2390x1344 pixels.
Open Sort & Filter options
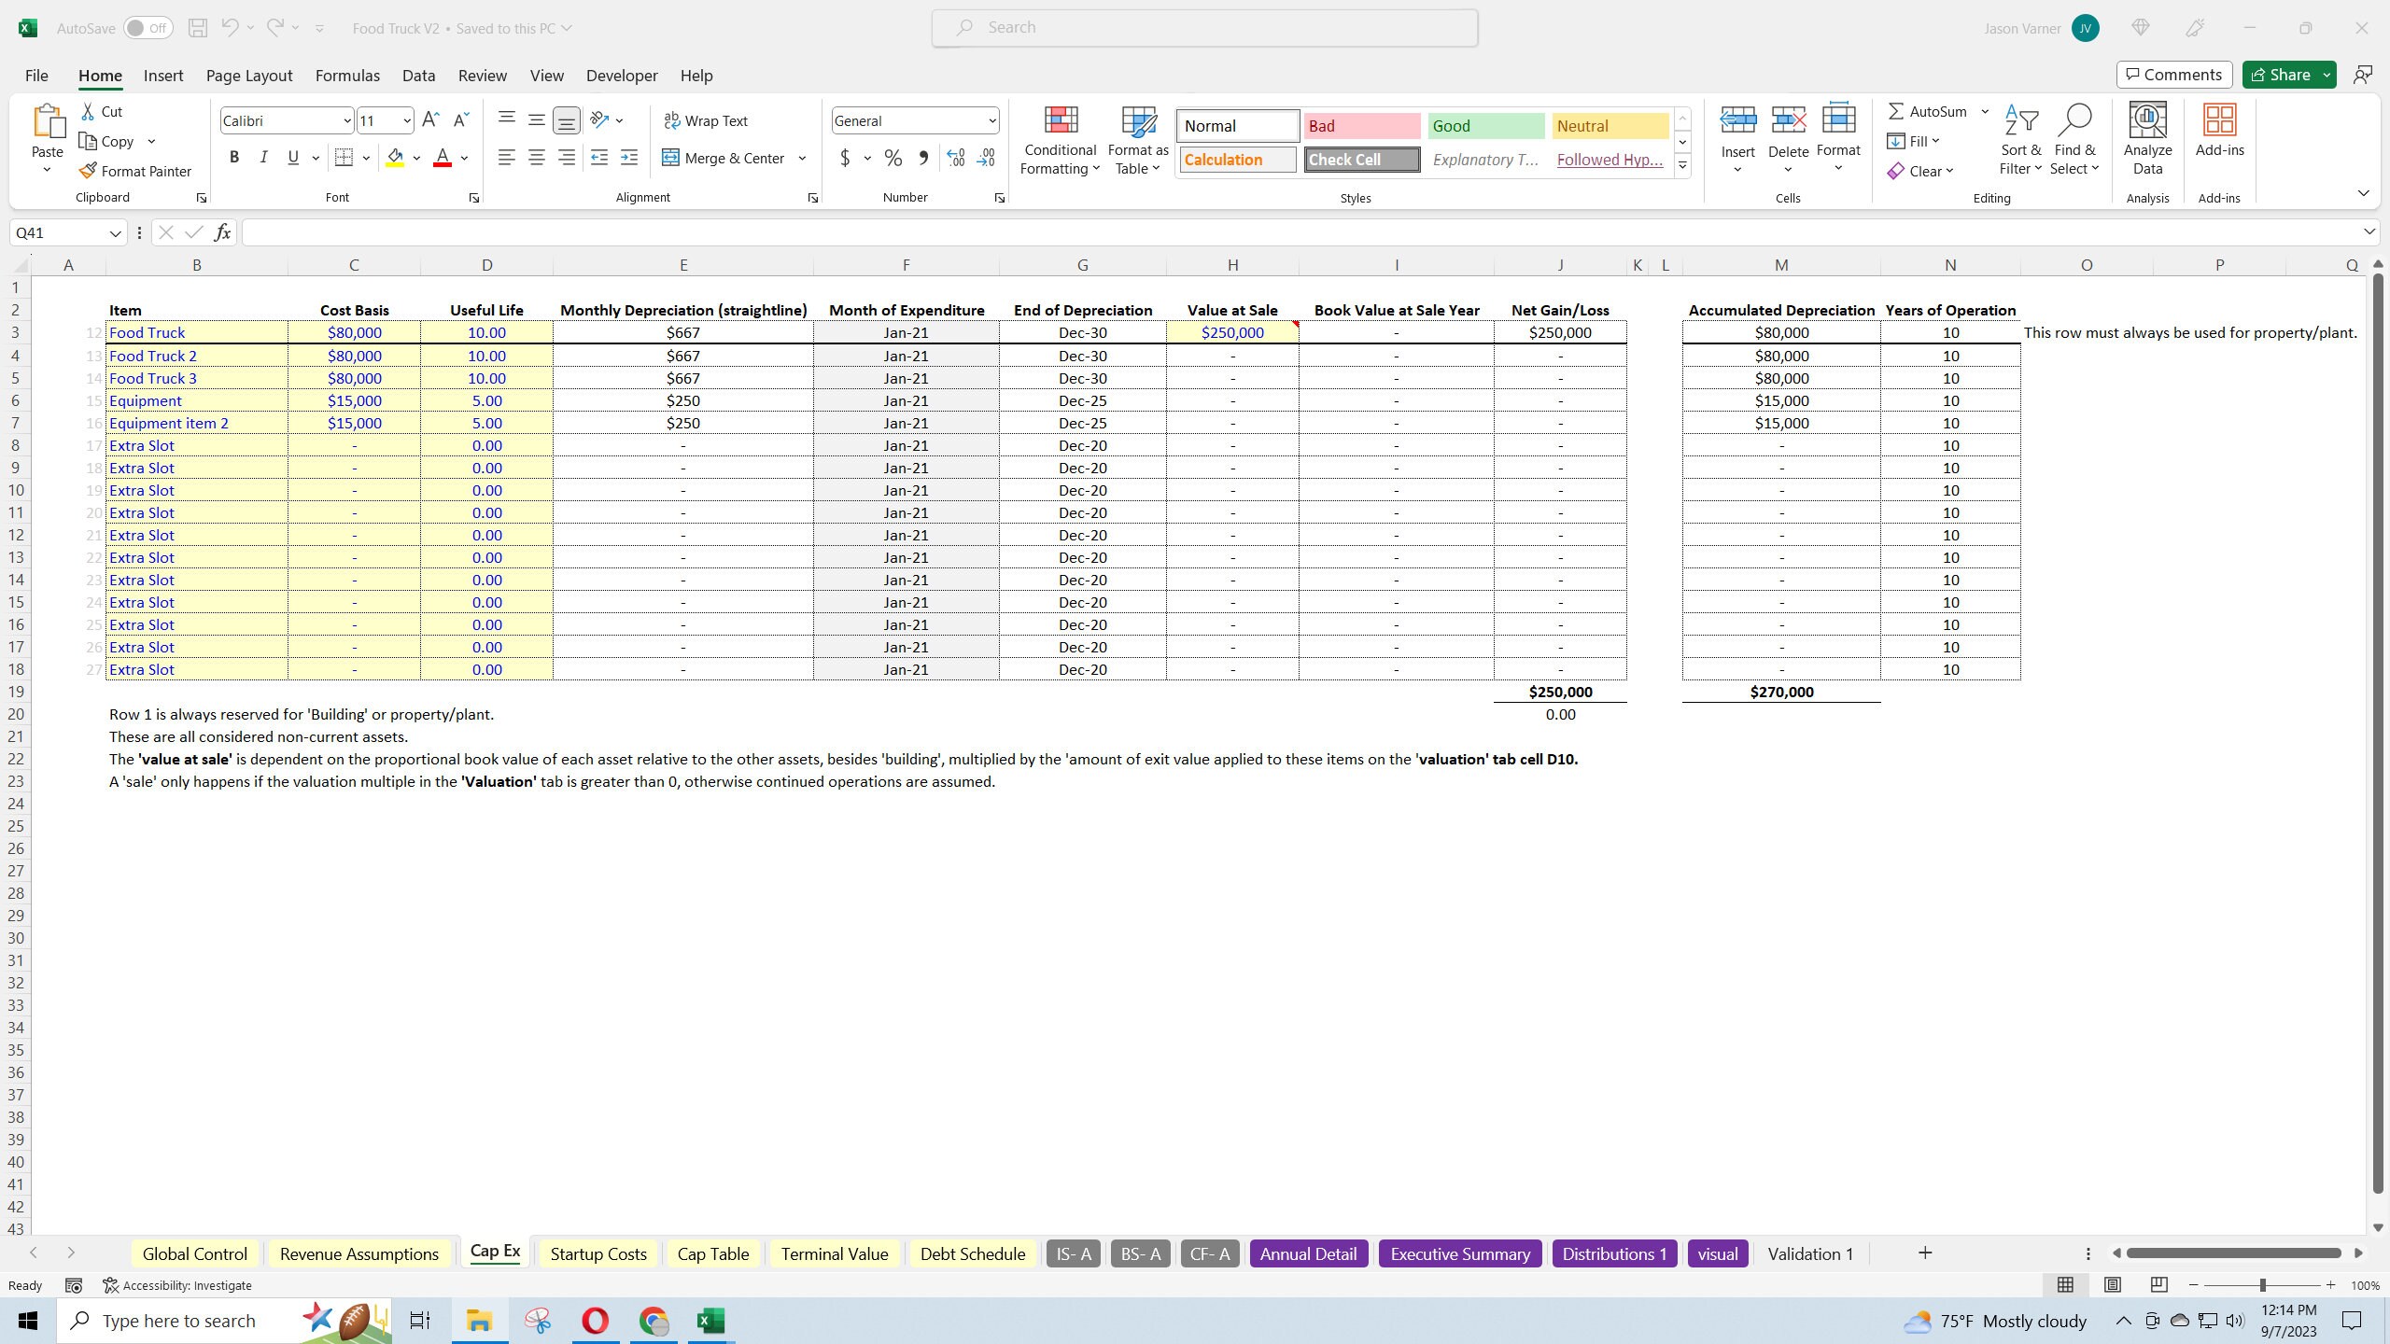coord(2020,140)
